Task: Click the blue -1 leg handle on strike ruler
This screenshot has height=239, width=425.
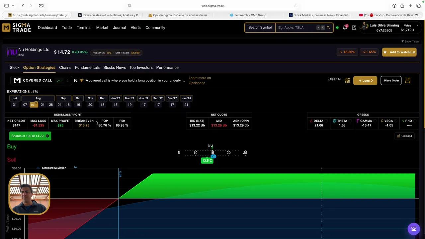Action: point(213,156)
